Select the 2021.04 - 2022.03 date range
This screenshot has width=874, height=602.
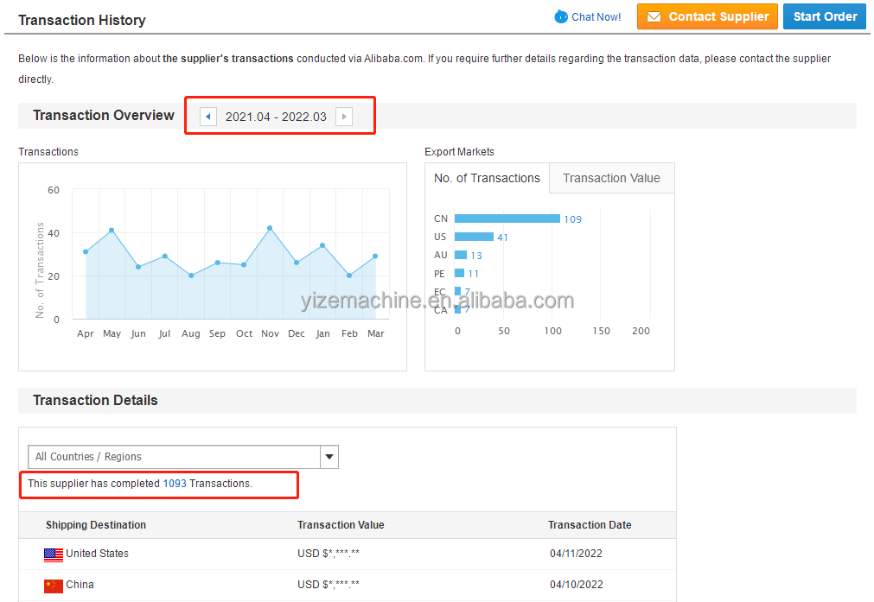point(276,117)
